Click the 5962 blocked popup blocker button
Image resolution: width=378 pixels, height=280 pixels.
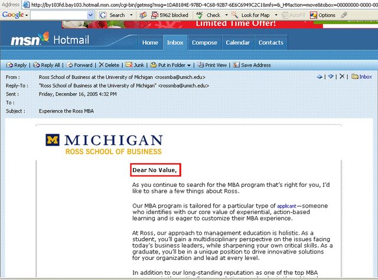pos(170,15)
